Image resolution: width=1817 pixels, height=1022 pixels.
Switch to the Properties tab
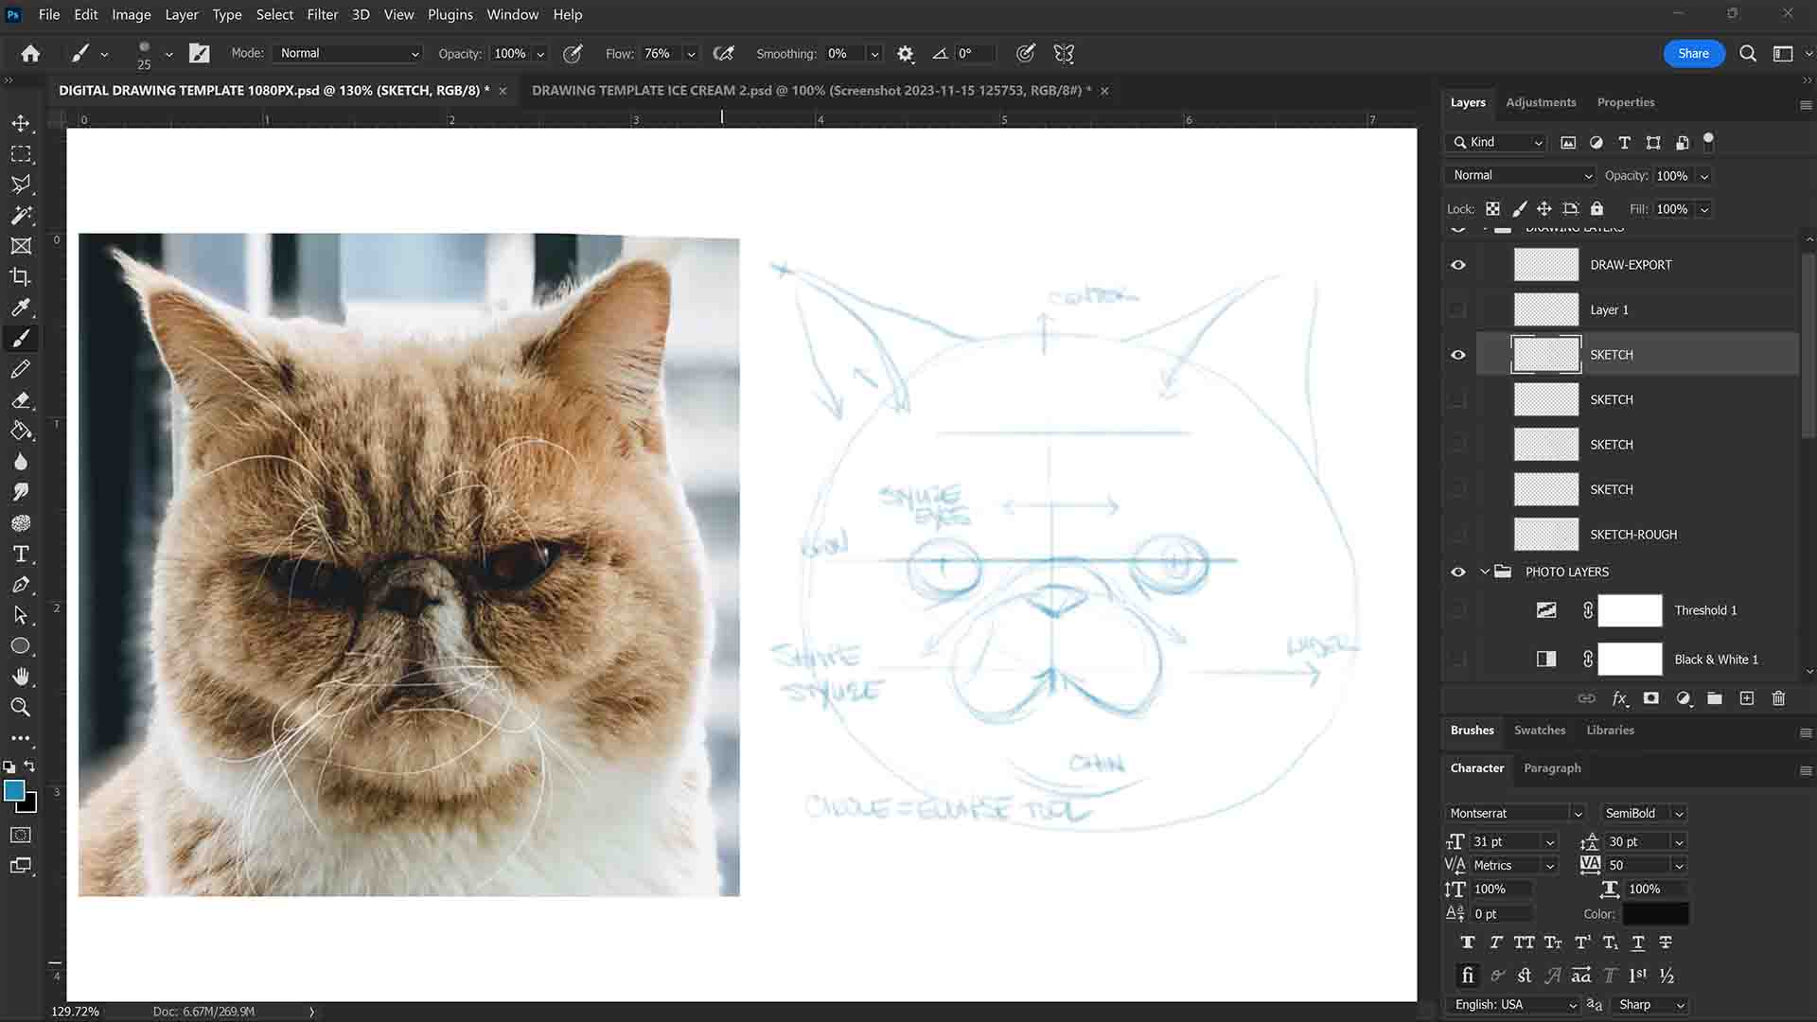point(1626,102)
